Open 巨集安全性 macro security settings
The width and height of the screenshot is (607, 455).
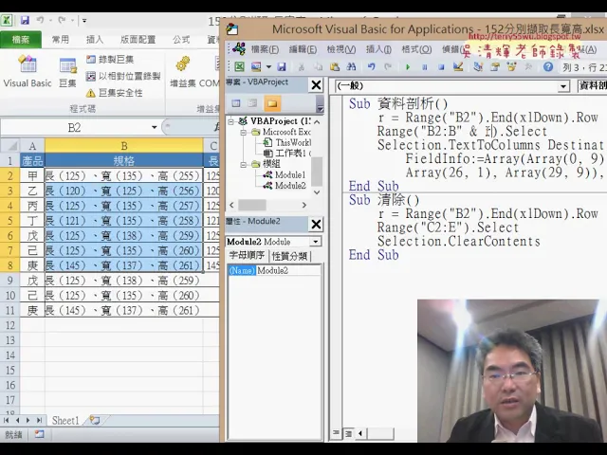point(114,93)
